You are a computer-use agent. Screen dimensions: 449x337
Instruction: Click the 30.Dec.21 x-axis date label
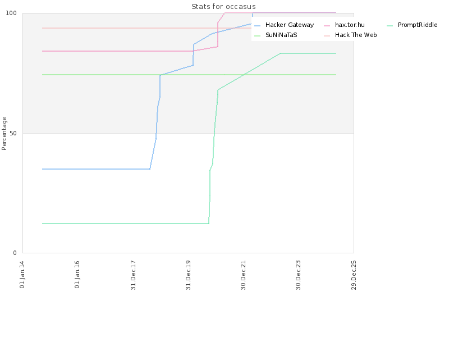[244, 275]
